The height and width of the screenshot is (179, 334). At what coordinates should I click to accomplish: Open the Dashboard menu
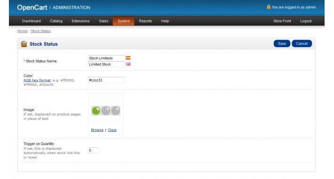pyautogui.click(x=32, y=21)
